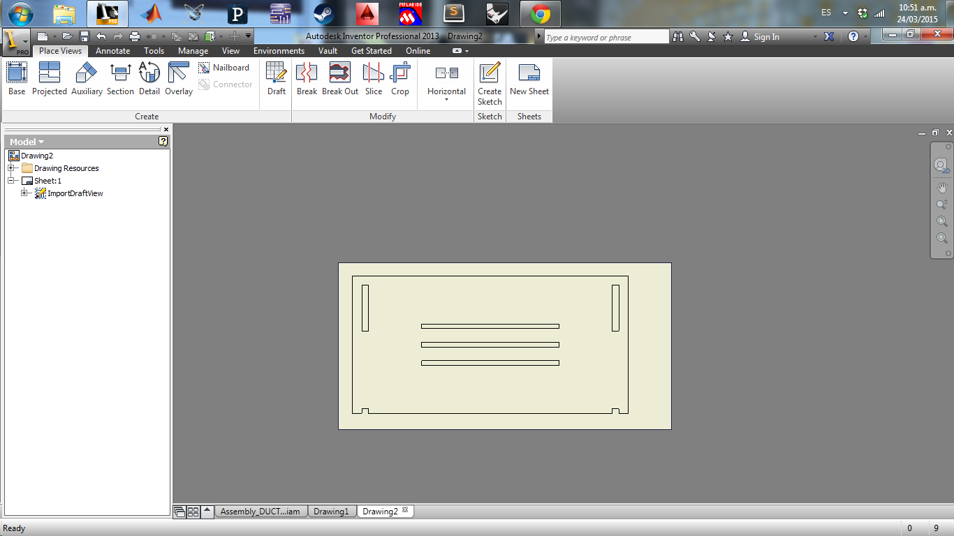The height and width of the screenshot is (536, 954).
Task: Click the tile windows icon beside the document tabs
Action: click(193, 512)
